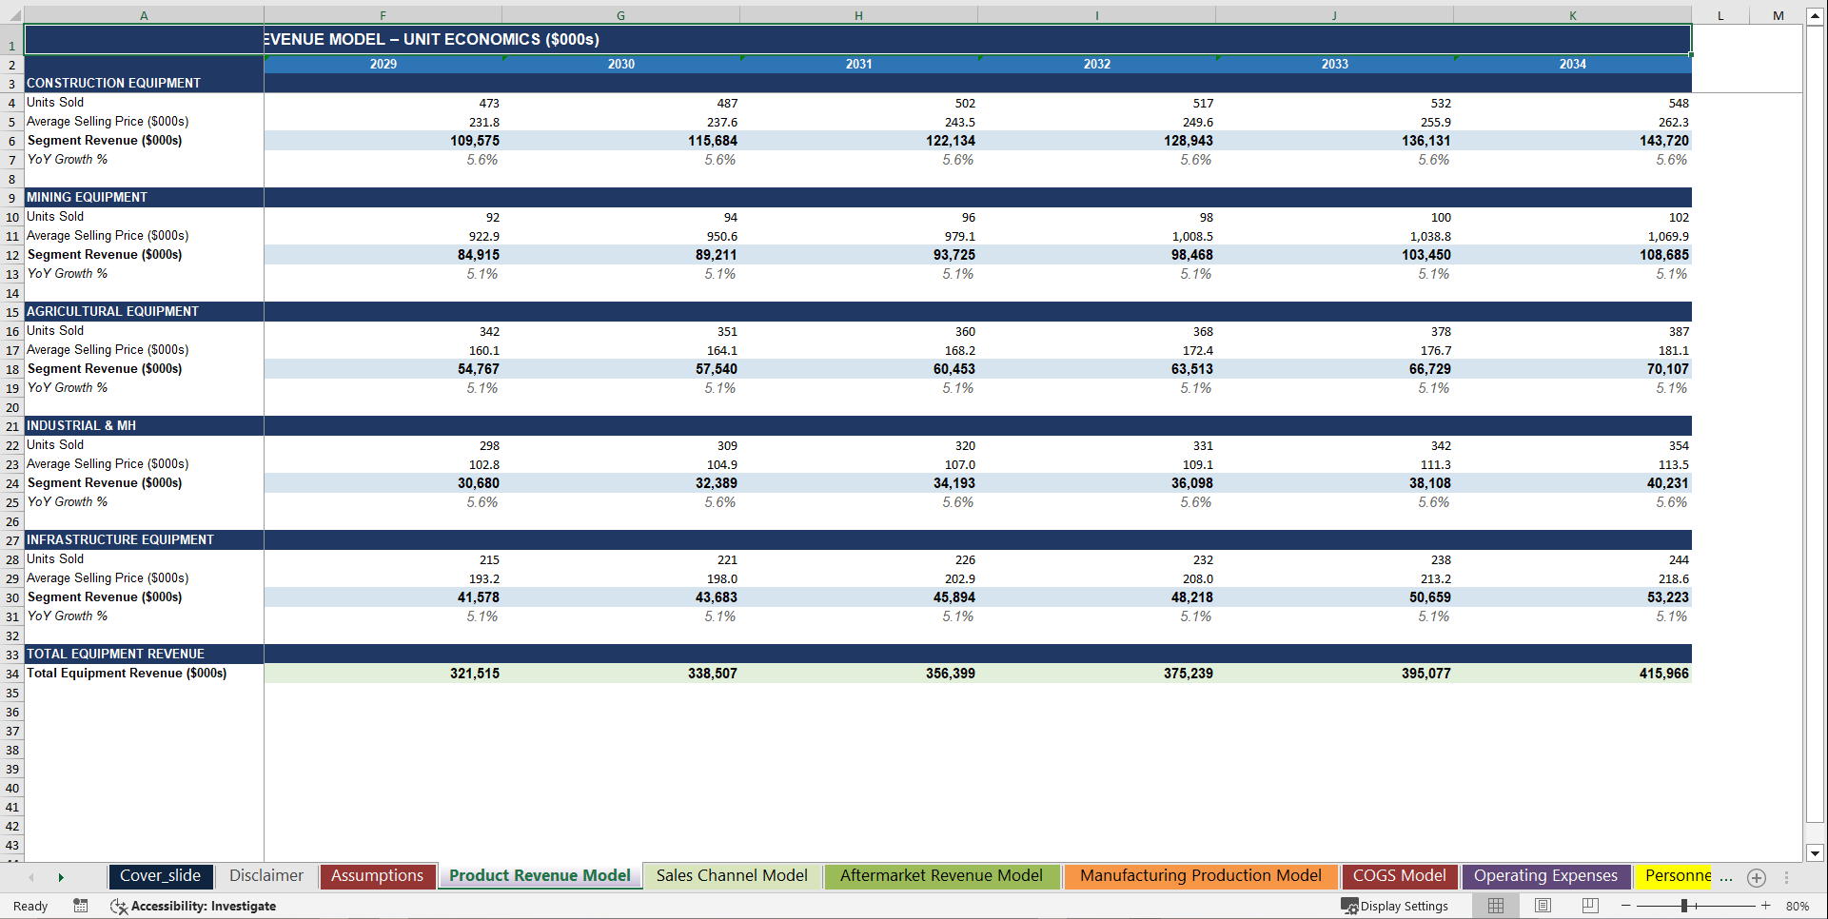1828x919 pixels.
Task: Click the left sheet tab scroll arrow
Action: point(32,876)
